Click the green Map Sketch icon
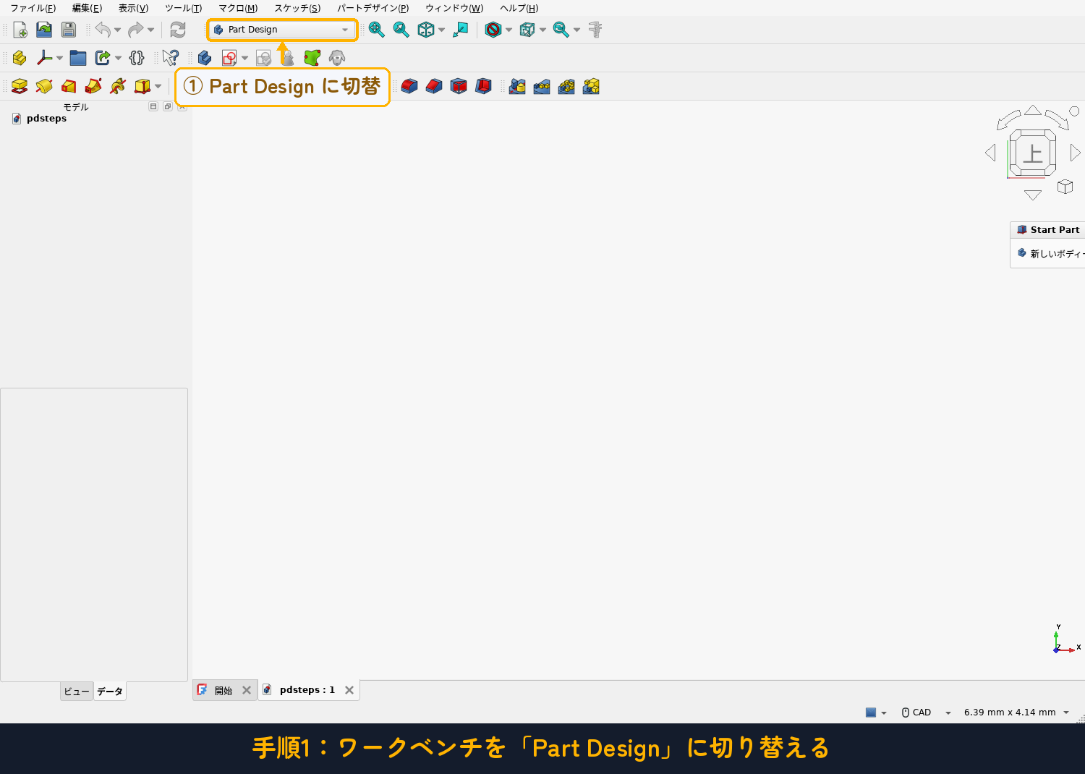 click(x=312, y=58)
